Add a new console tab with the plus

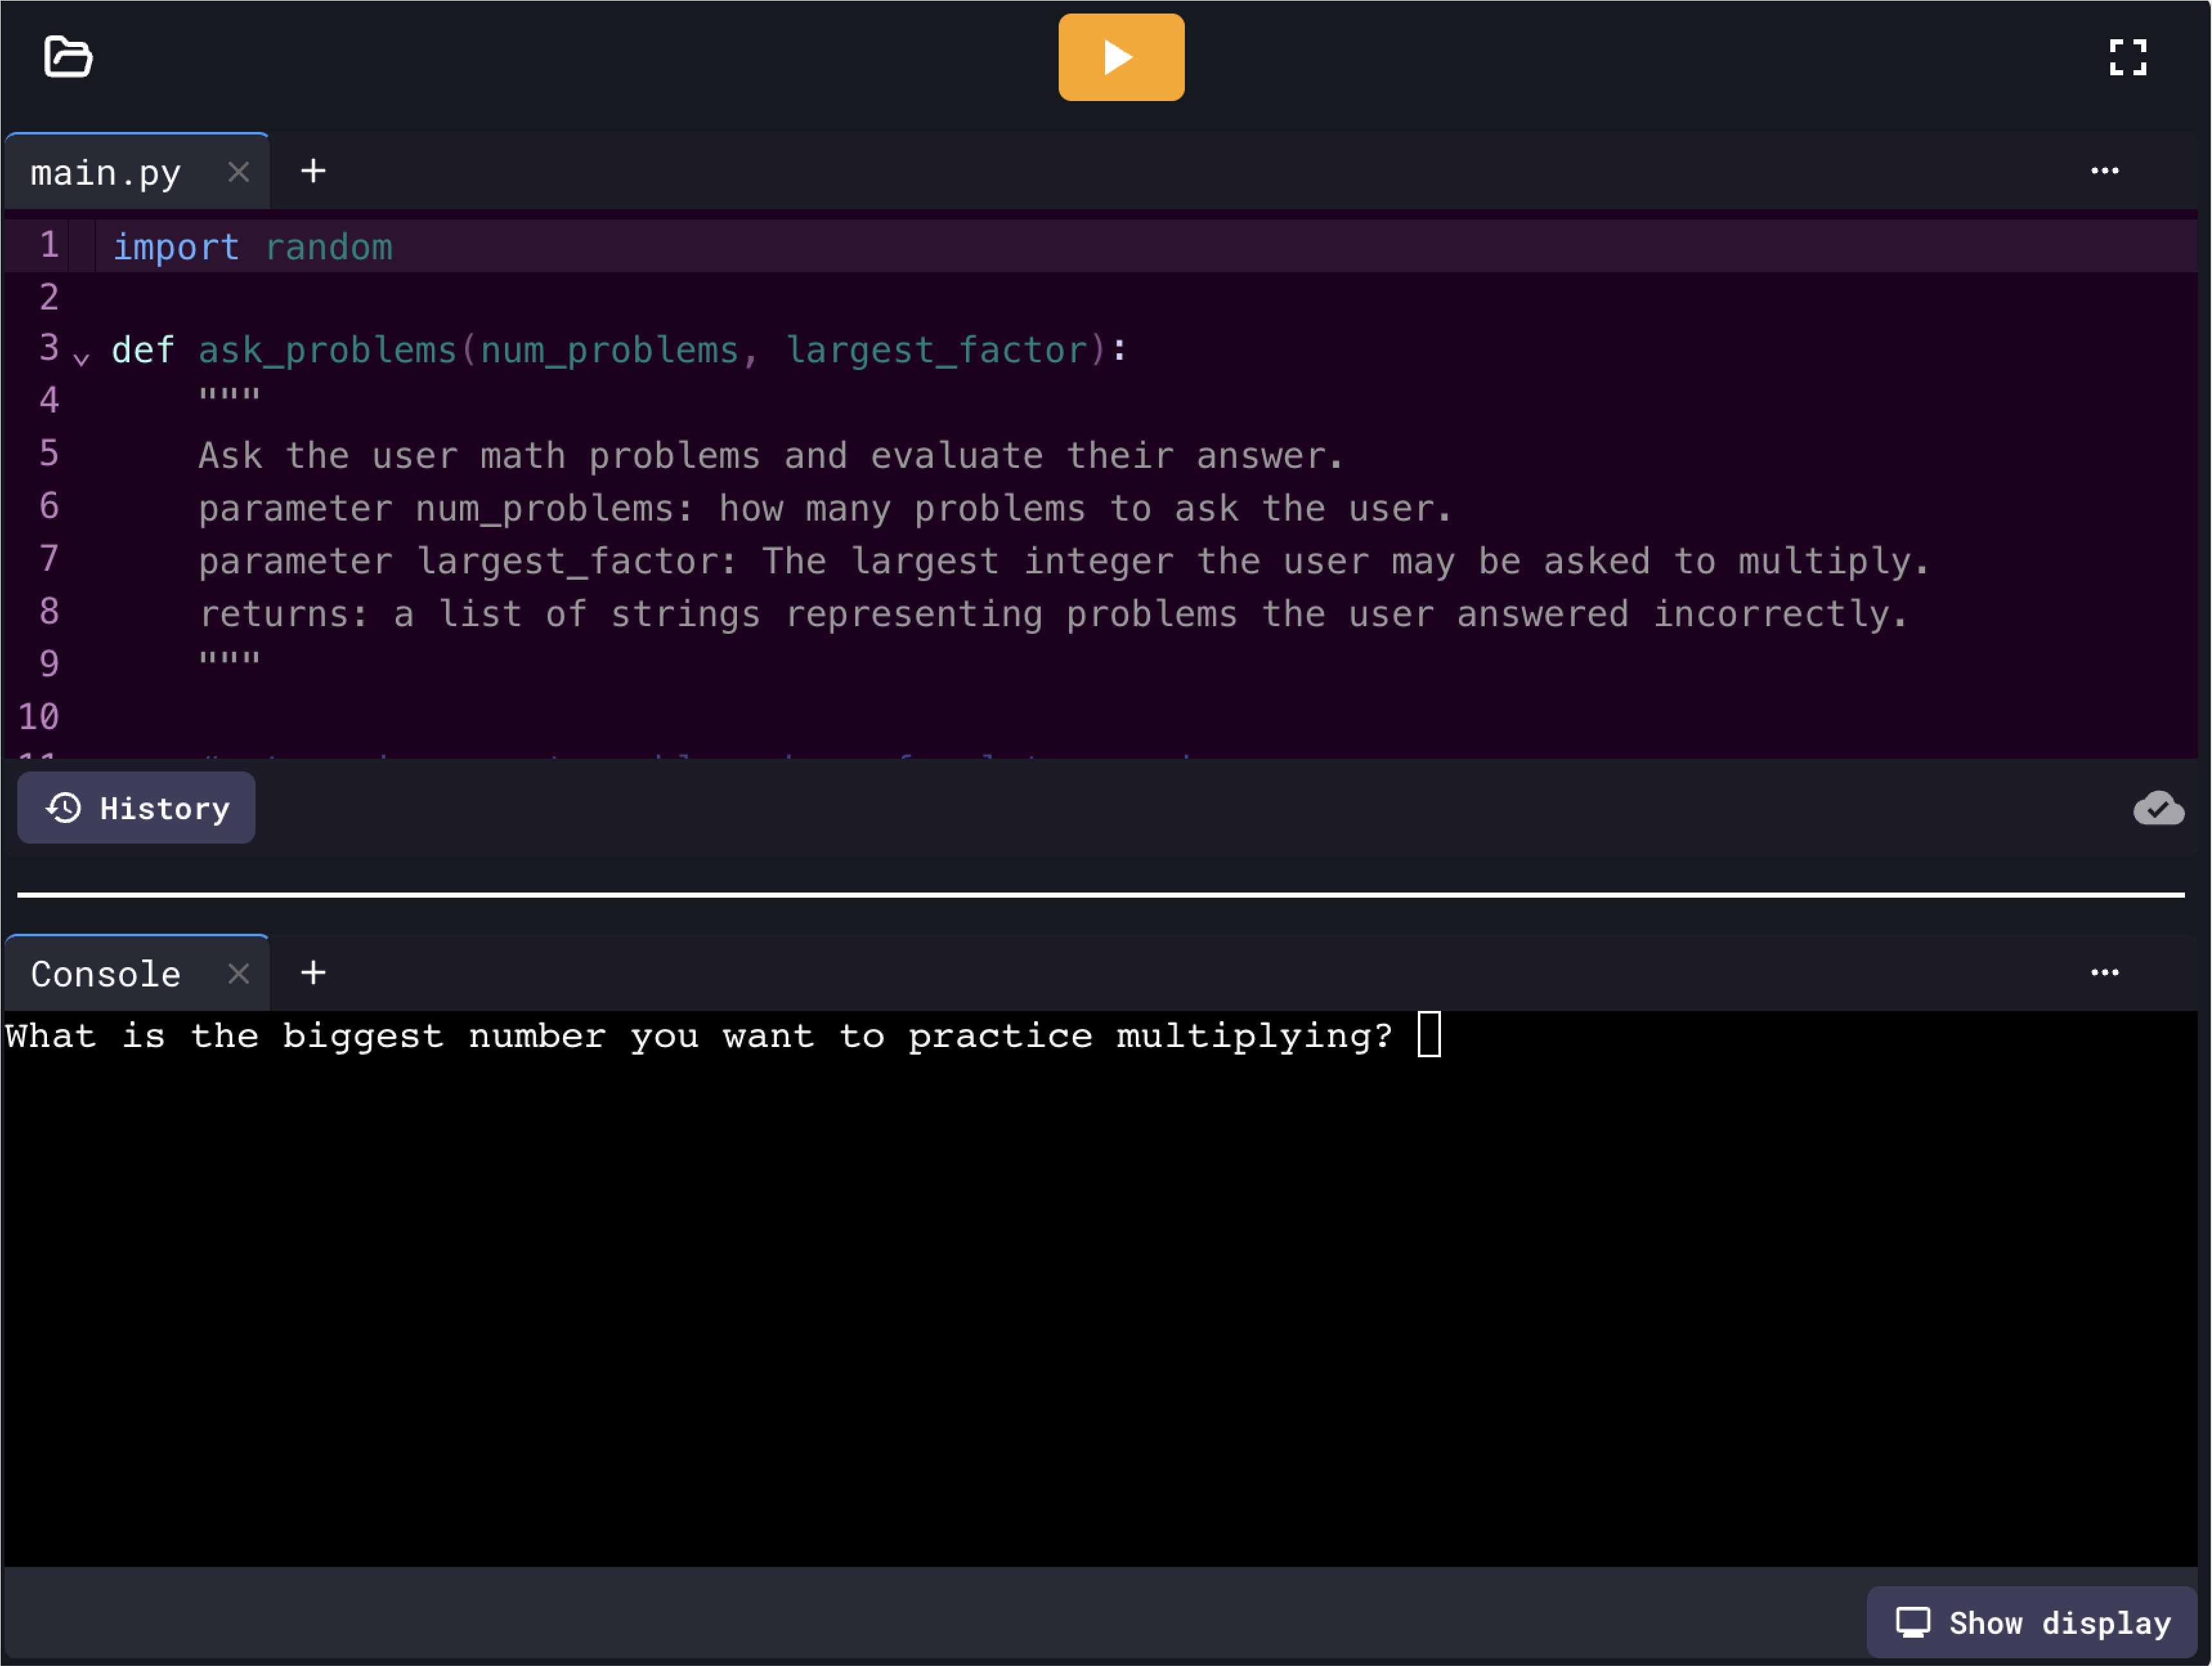point(312,972)
